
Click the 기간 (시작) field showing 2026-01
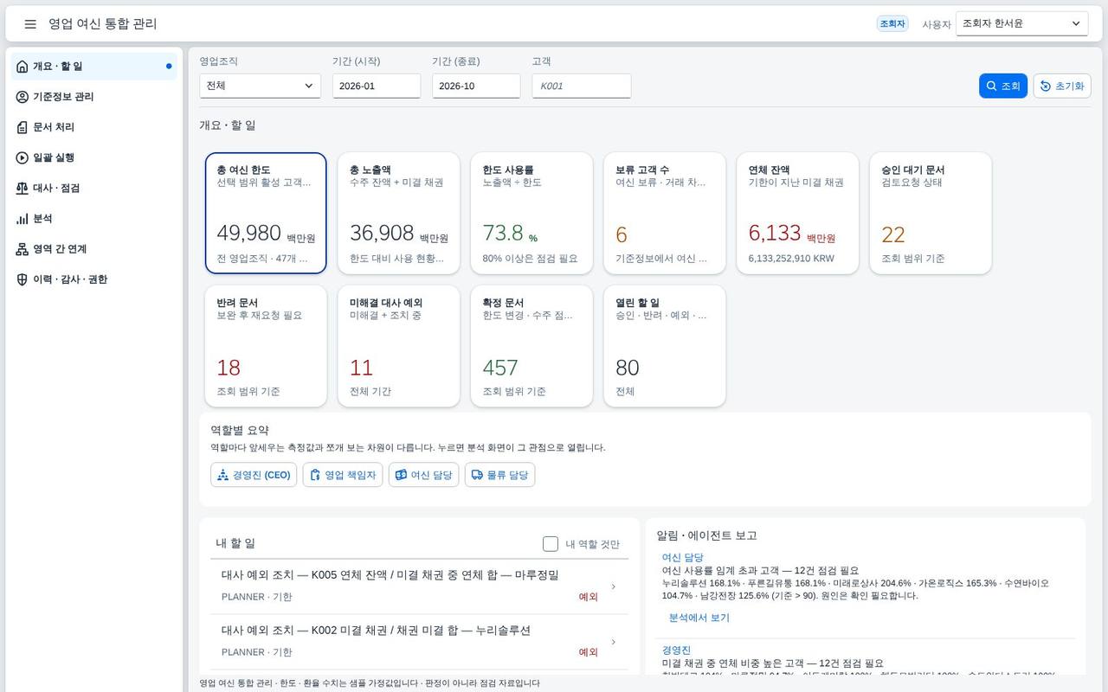(x=377, y=86)
